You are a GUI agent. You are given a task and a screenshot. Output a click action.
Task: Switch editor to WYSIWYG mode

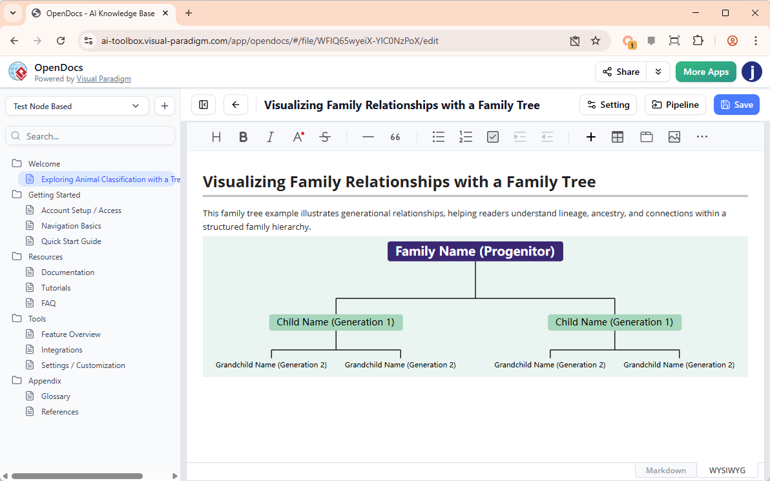(727, 470)
